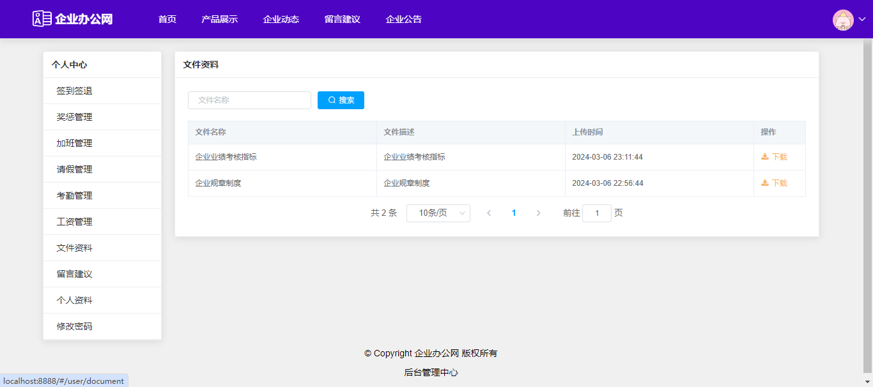
Task: Click the 企业办公网 logo icon
Action: (x=42, y=19)
